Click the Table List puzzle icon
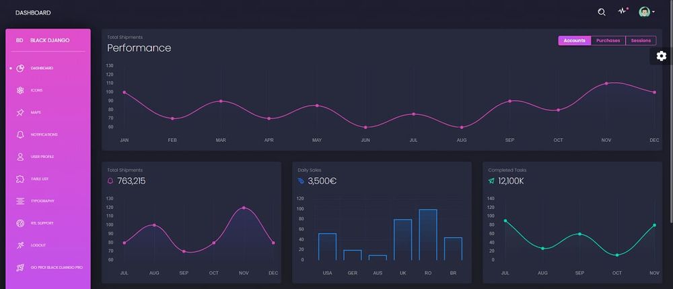673x289 pixels. (20, 179)
